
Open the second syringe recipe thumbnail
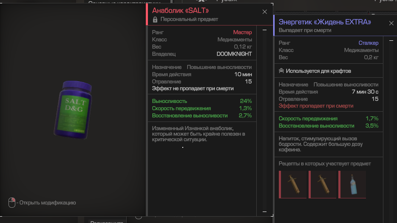pyautogui.click(x=322, y=184)
